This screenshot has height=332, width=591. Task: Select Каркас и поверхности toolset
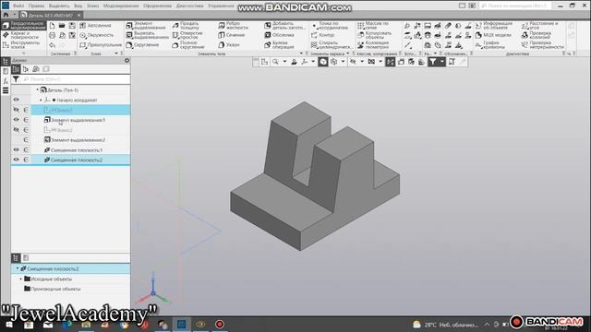tap(24, 35)
